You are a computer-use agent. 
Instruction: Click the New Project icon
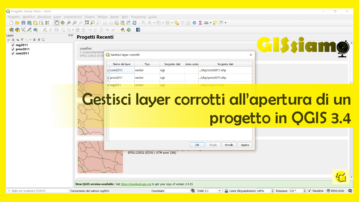pyautogui.click(x=11, y=23)
